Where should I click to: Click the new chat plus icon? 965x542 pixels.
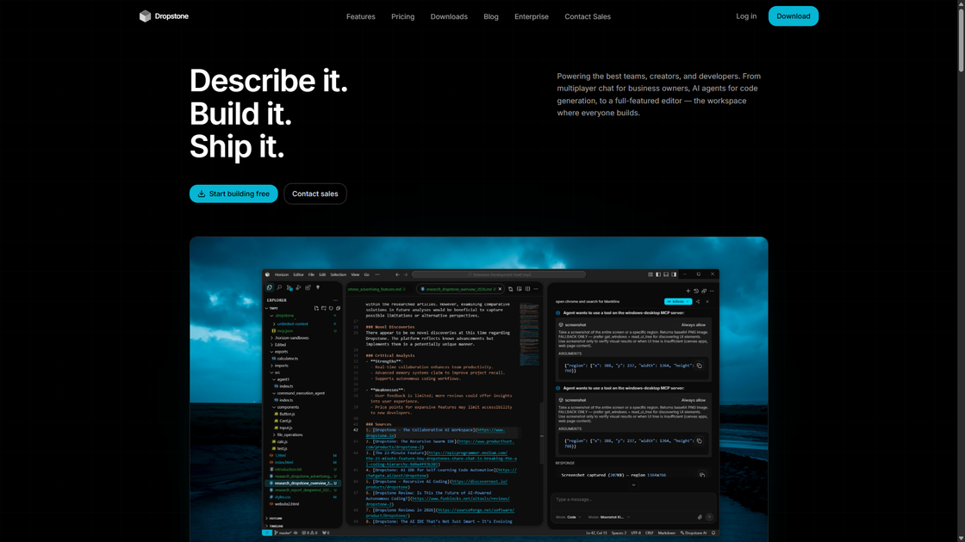[688, 291]
